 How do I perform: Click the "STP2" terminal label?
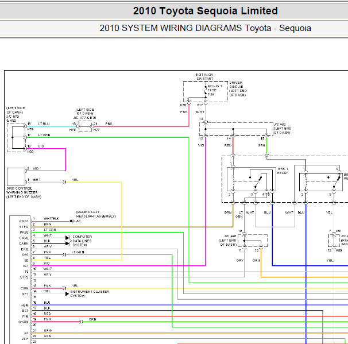24,277
